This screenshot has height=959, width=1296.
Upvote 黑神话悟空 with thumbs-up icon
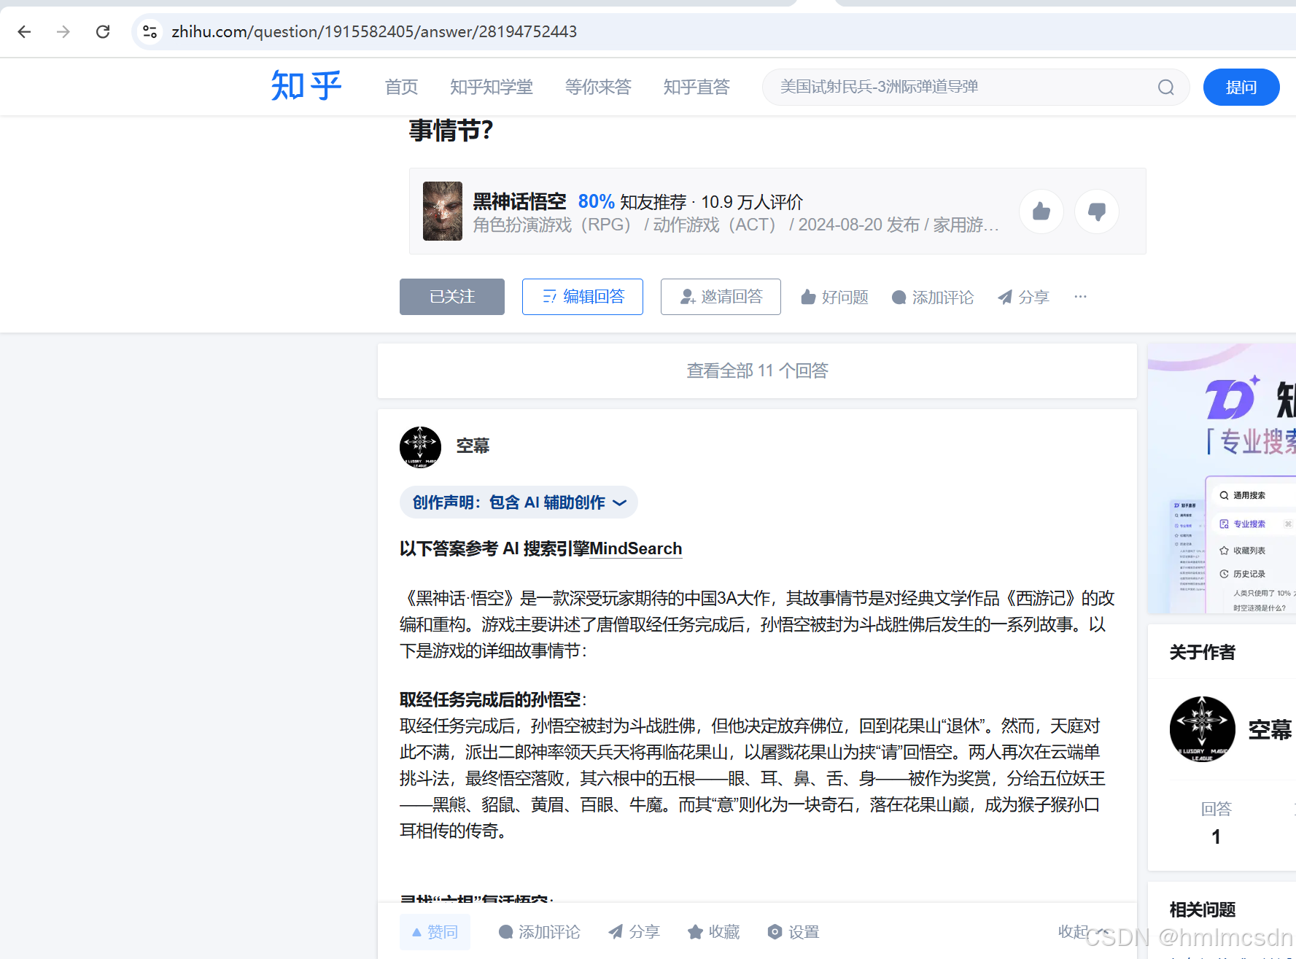click(1041, 211)
